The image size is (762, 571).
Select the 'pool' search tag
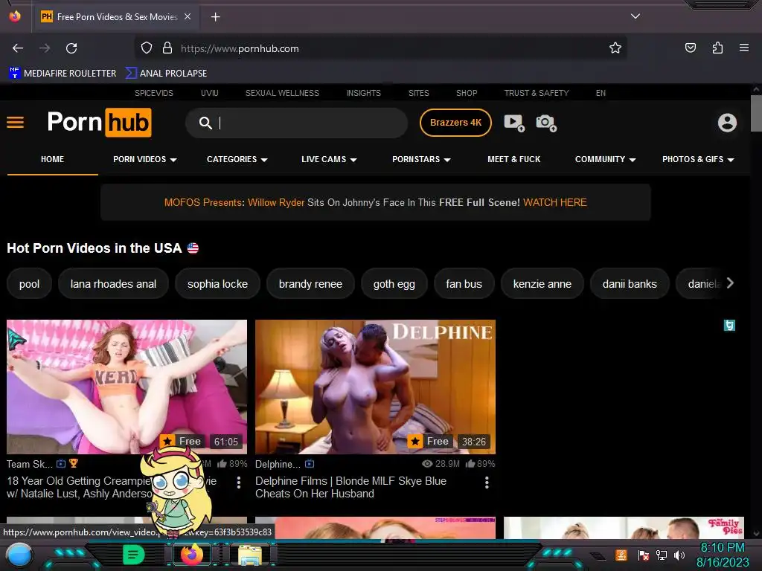(x=29, y=284)
